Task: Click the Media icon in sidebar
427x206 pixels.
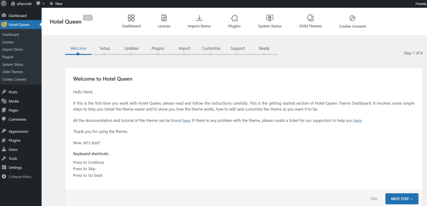Action: coord(4,101)
